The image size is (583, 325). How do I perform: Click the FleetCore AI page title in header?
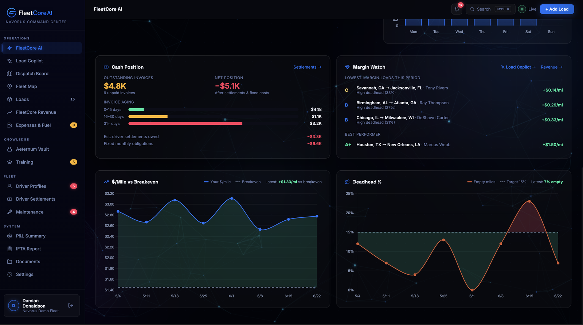108,9
